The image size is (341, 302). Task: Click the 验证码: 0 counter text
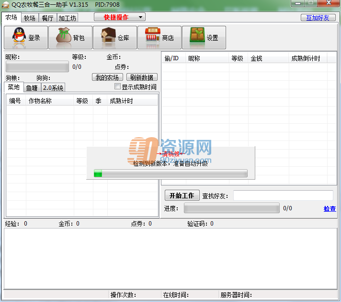pos(201,224)
